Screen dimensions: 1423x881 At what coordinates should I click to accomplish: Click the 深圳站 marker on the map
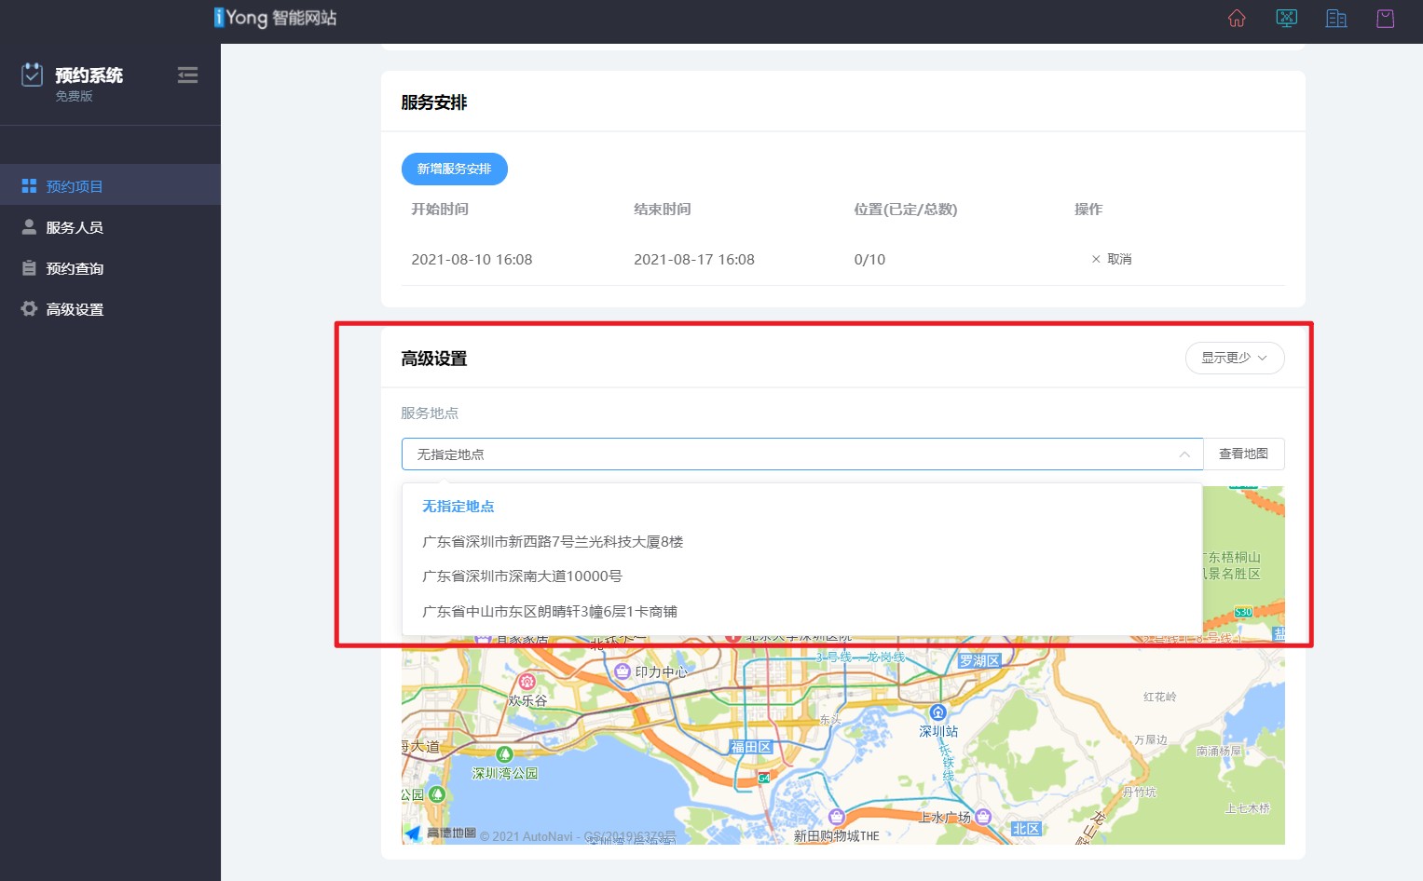coord(938,713)
